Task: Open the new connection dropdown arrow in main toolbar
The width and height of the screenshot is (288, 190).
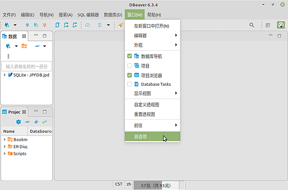Action: 15,25
